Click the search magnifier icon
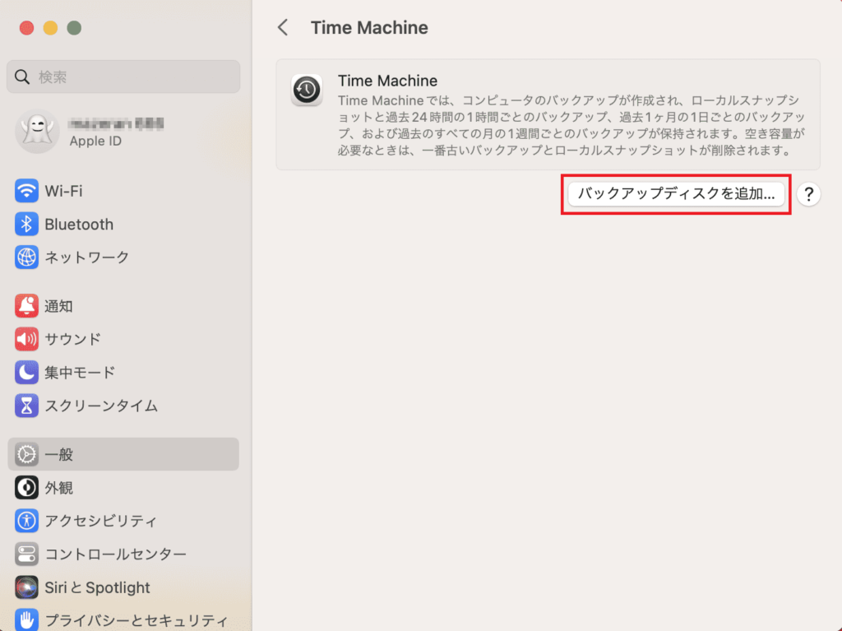 coord(22,77)
